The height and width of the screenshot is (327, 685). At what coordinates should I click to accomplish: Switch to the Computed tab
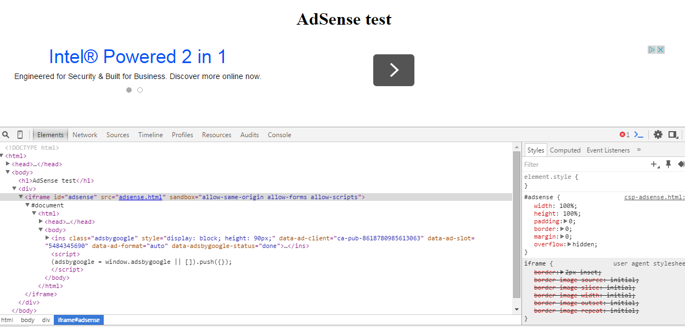tap(565, 150)
